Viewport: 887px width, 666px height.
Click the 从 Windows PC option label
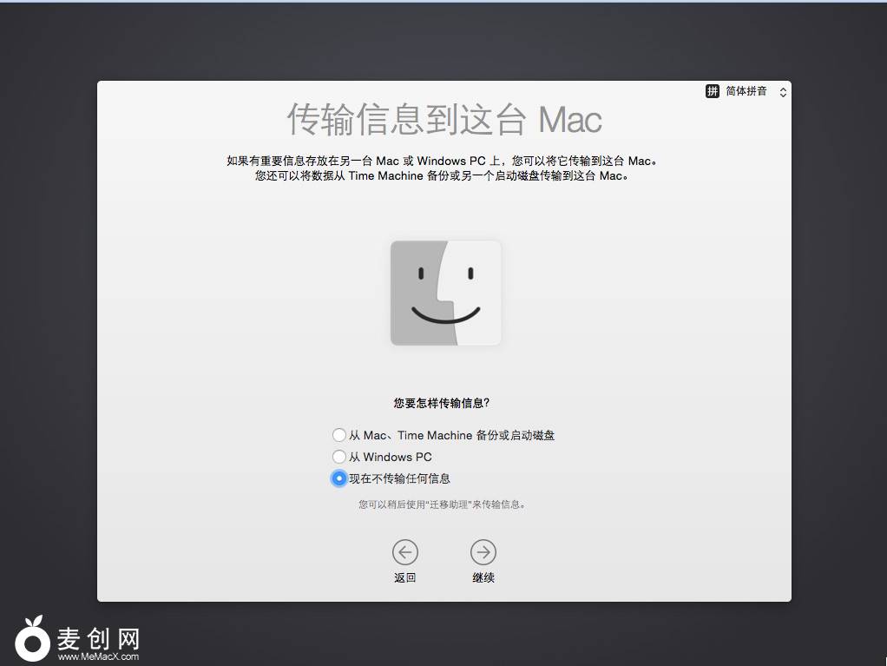tap(390, 457)
